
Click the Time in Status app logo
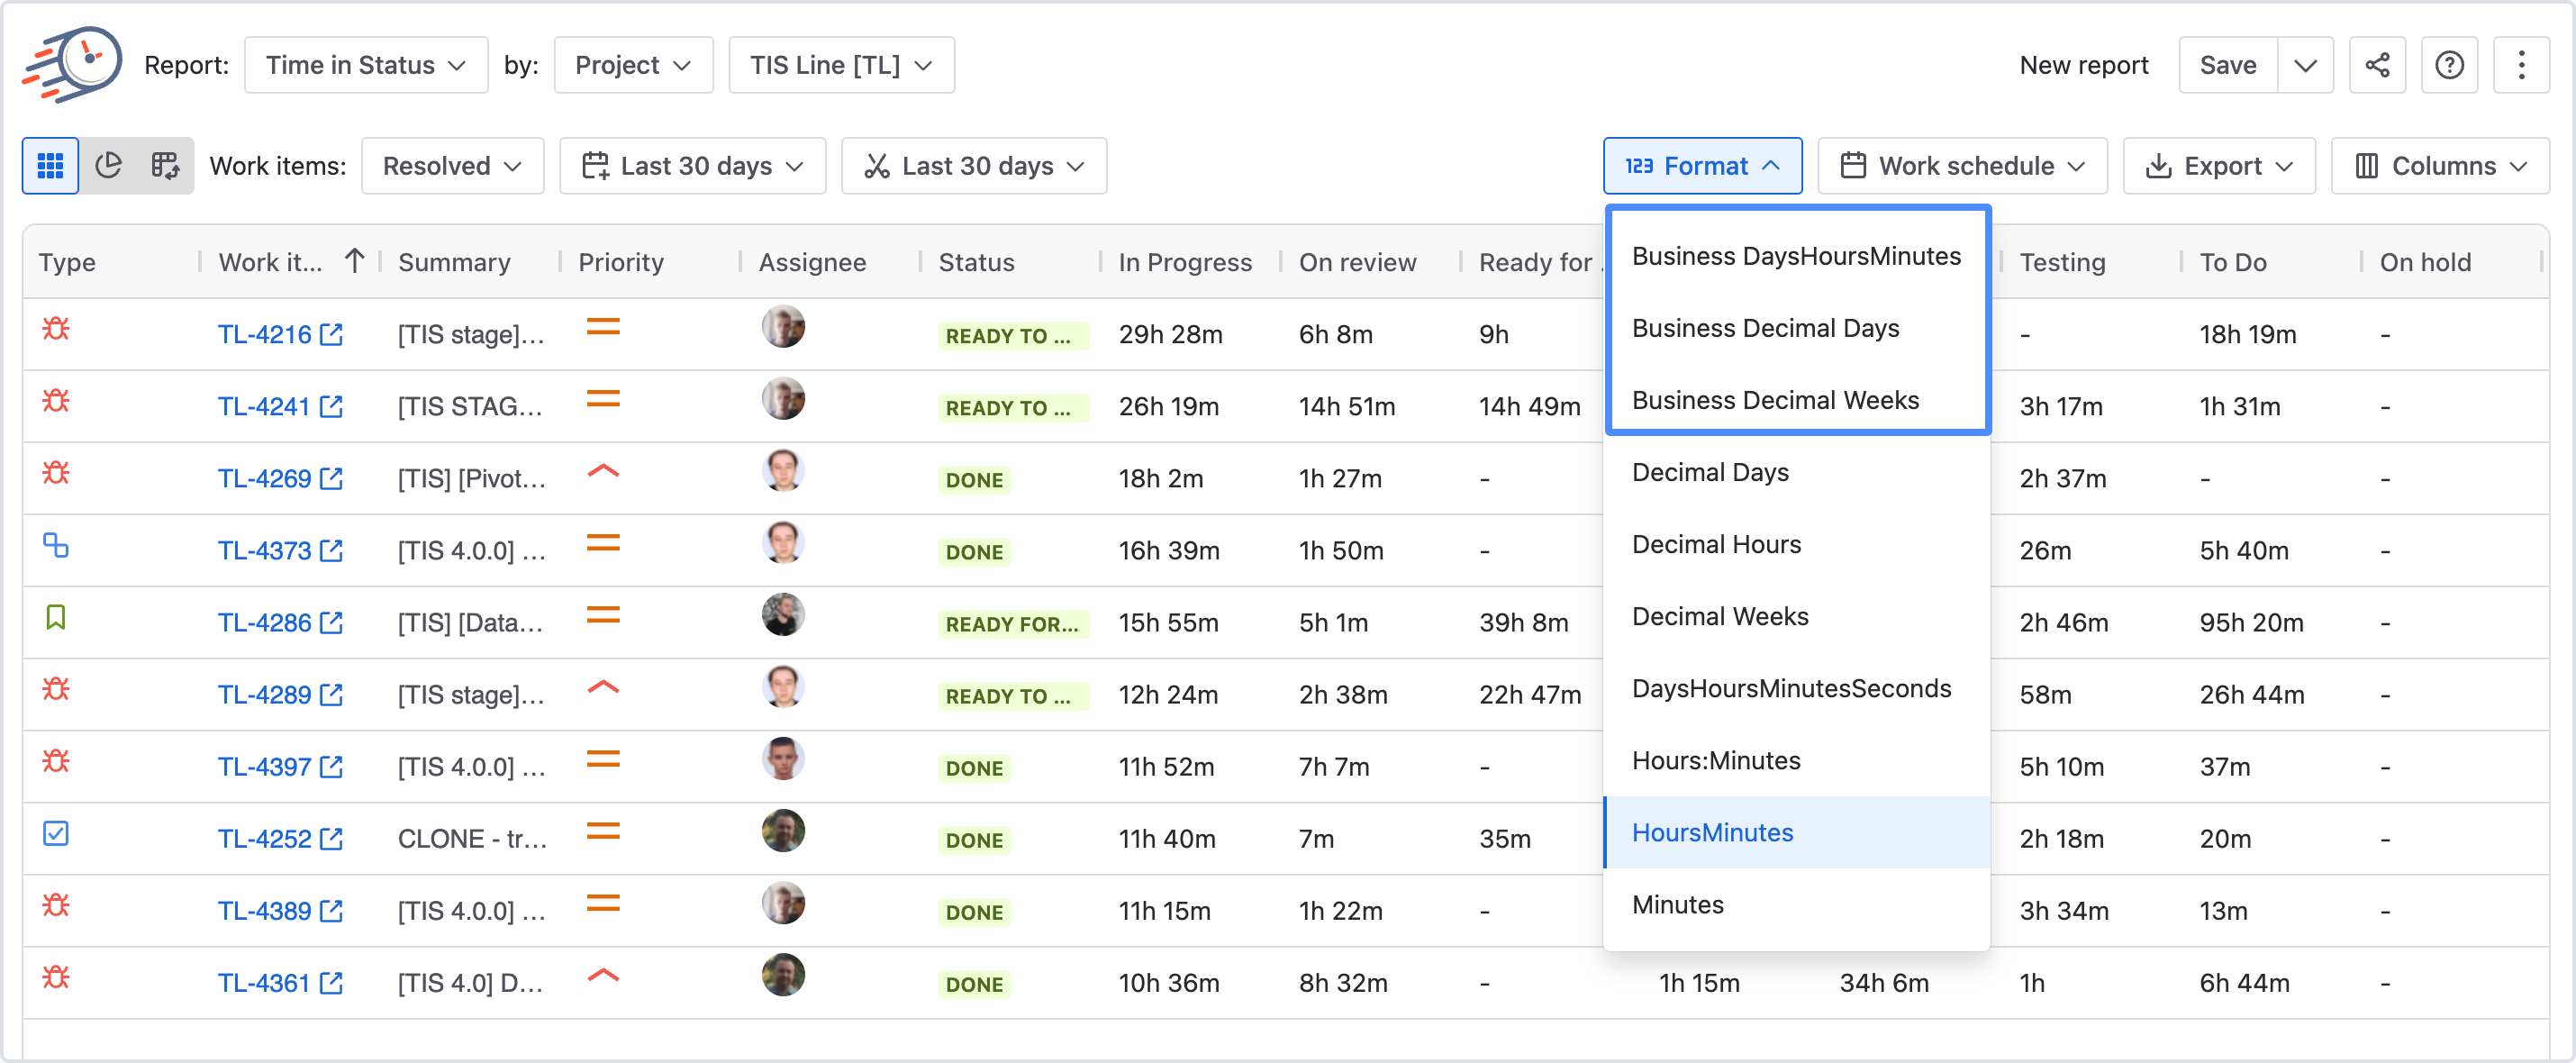click(x=73, y=64)
